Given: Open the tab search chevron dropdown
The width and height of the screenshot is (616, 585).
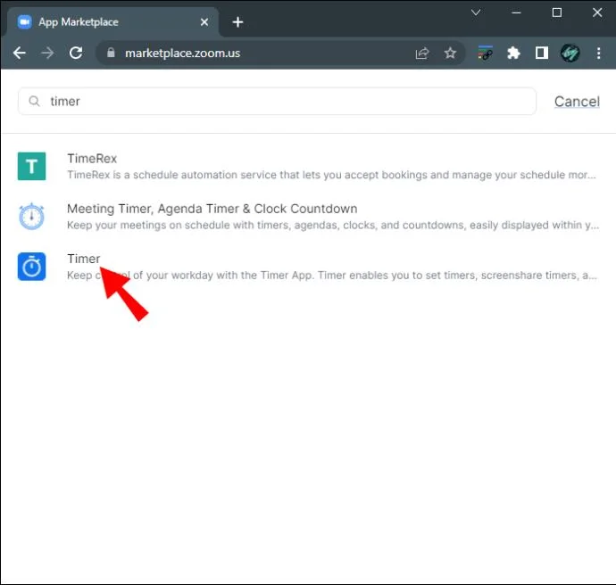Looking at the screenshot, I should [x=476, y=12].
